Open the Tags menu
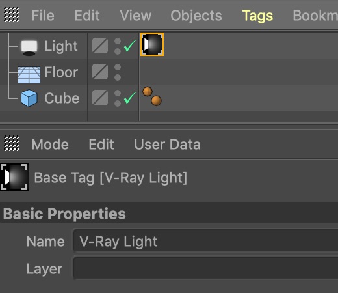This screenshot has width=338, height=293. click(257, 16)
